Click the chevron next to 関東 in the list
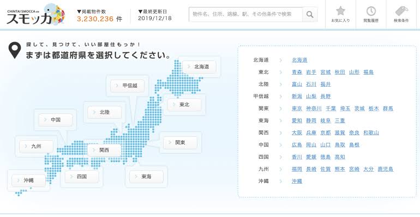Screen dimensions: 420x217 (x=281, y=108)
